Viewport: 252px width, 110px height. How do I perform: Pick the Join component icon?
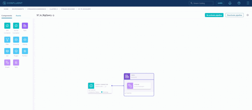coord(7,51)
